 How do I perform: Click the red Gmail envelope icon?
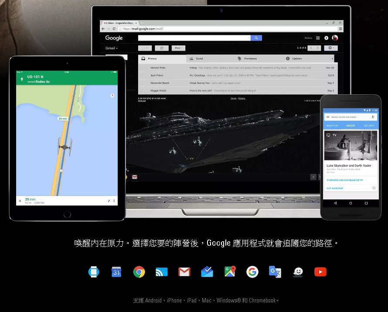tap(184, 272)
